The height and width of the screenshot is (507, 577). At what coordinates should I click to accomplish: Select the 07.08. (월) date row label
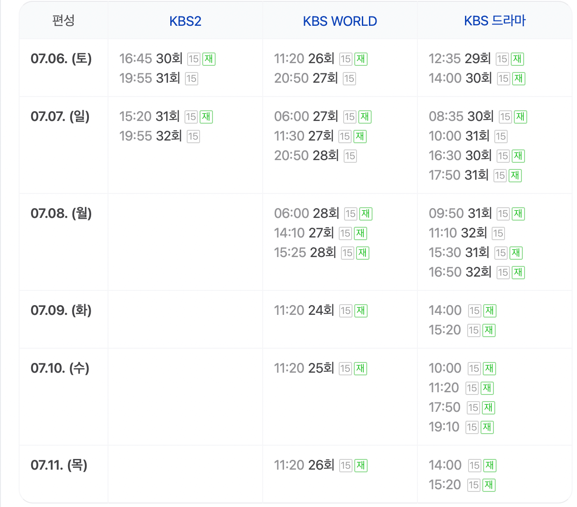pos(61,213)
